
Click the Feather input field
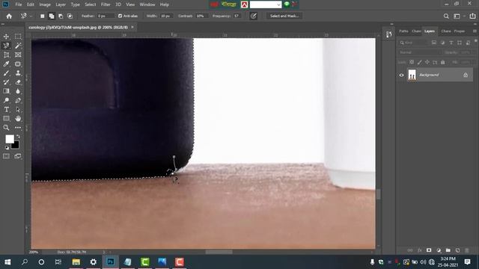pyautogui.click(x=106, y=16)
